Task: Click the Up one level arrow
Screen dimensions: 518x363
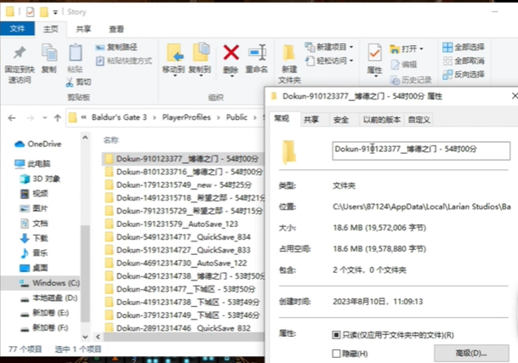Action: click(x=58, y=118)
